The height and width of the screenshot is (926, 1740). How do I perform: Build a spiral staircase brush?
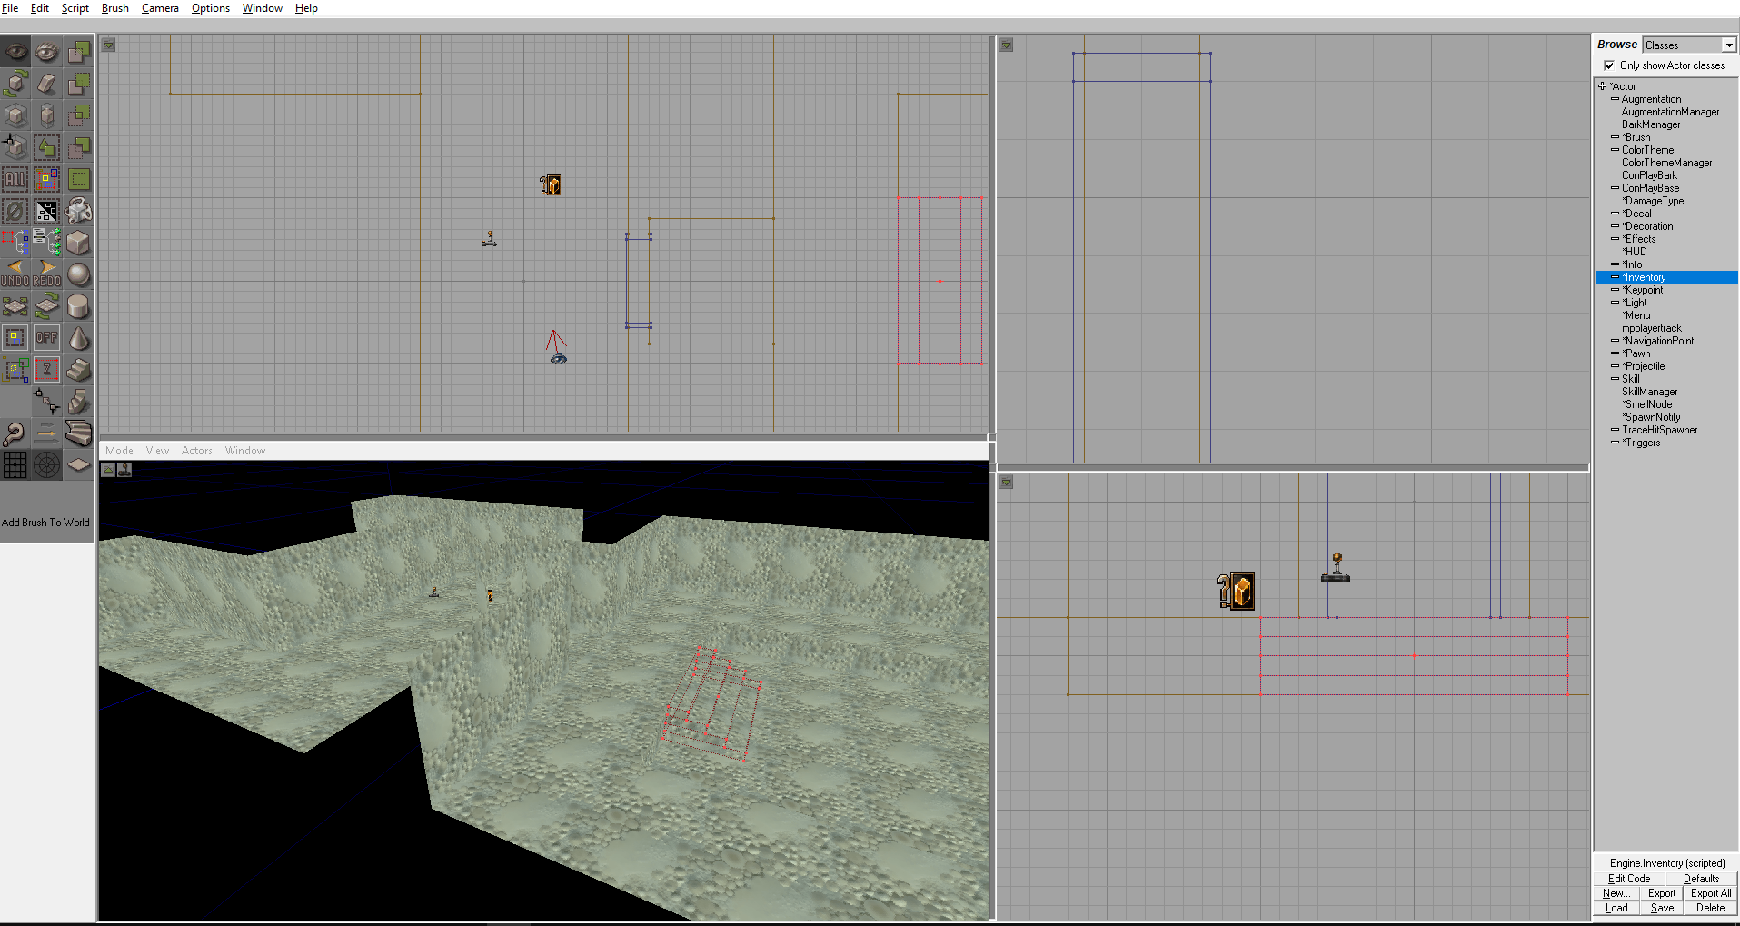[x=79, y=402]
